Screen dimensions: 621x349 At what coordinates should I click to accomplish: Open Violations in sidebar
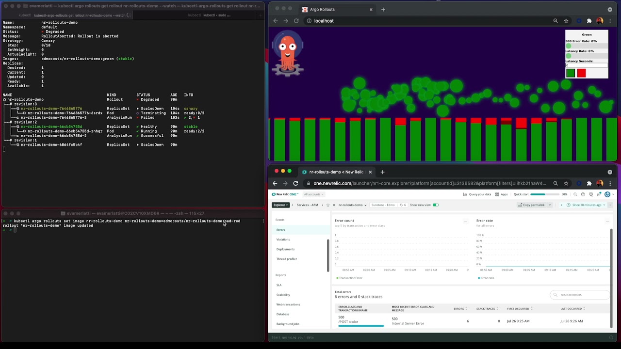click(283, 239)
